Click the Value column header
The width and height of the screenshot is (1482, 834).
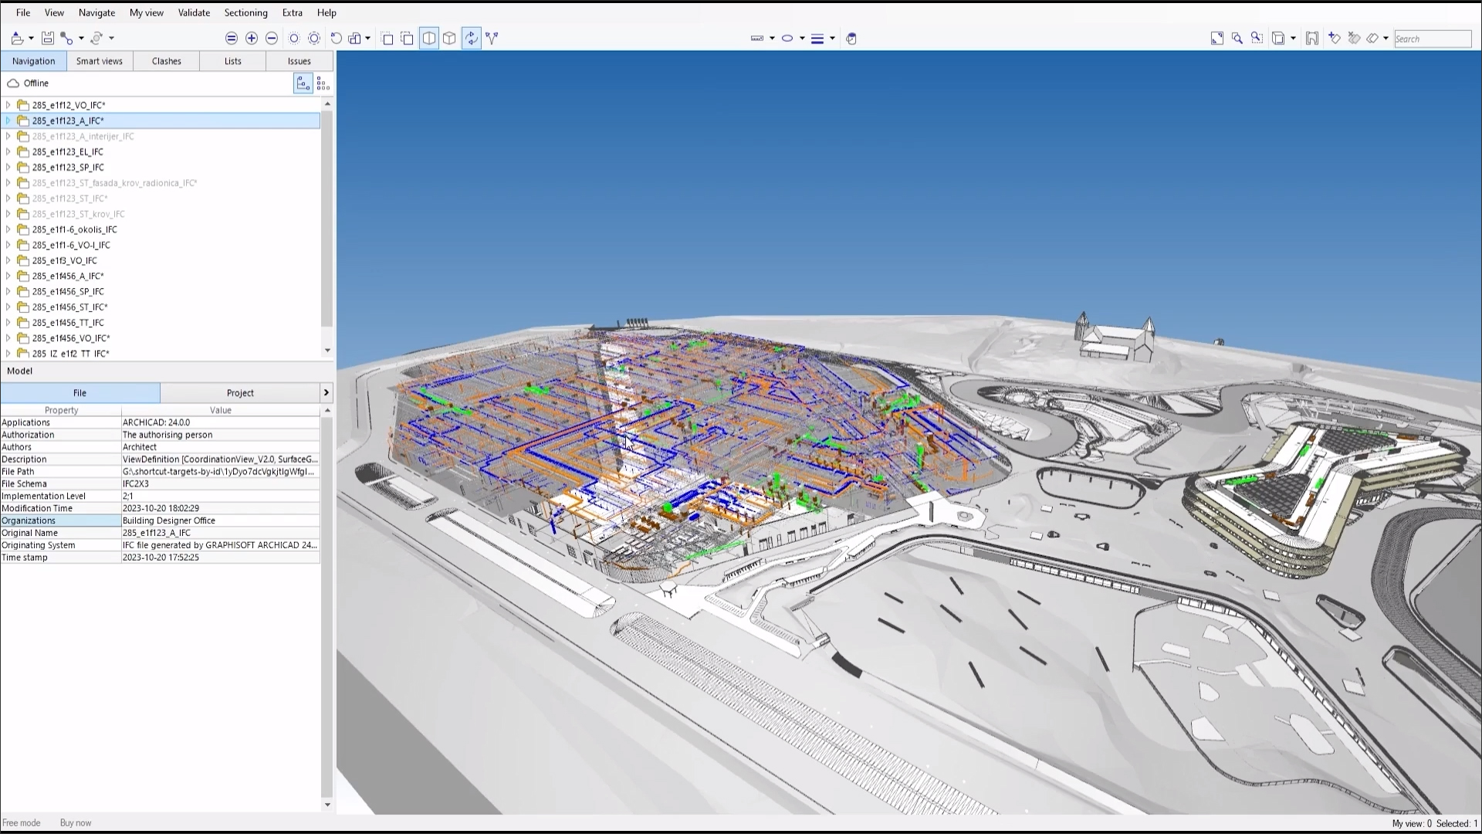(x=221, y=410)
